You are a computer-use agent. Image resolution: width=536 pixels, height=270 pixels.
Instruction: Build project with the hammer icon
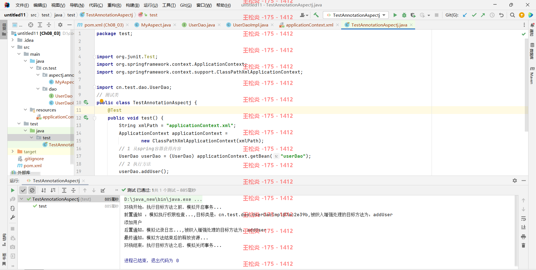coord(316,15)
